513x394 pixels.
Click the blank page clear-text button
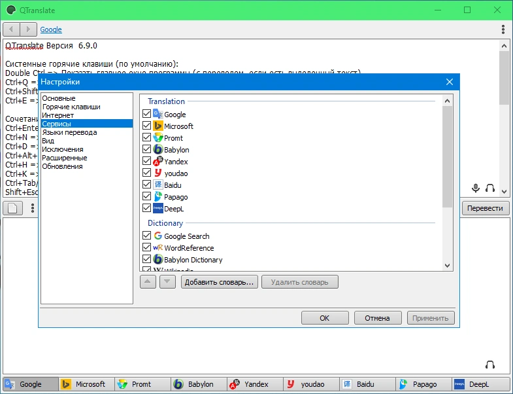[x=13, y=208]
